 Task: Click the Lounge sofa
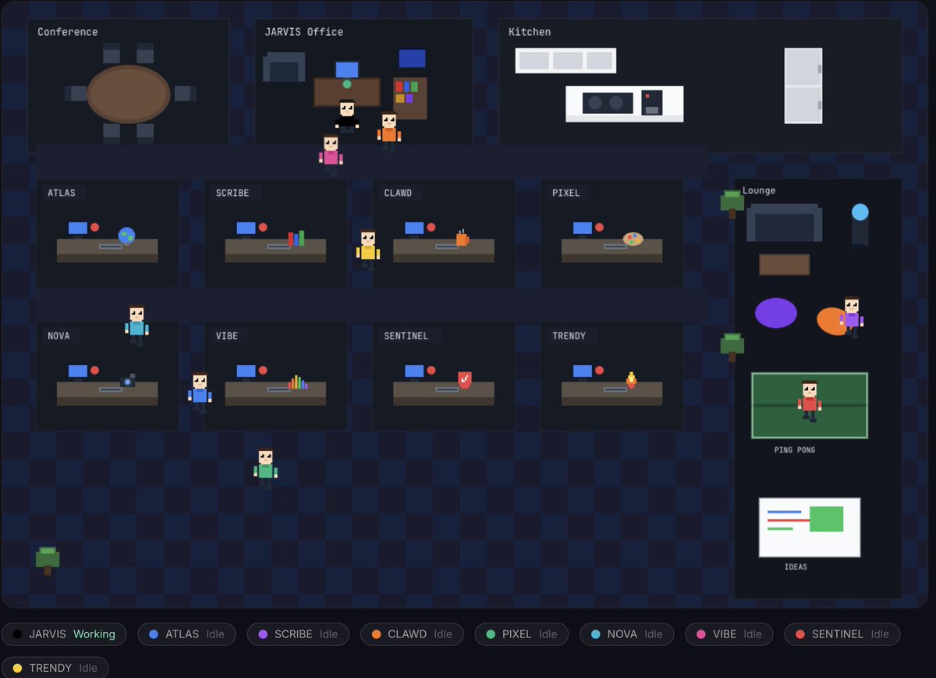pos(784,223)
